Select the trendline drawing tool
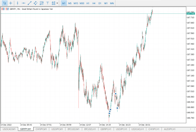Viewport: 196px width, 132px height. pyautogui.click(x=29, y=3)
